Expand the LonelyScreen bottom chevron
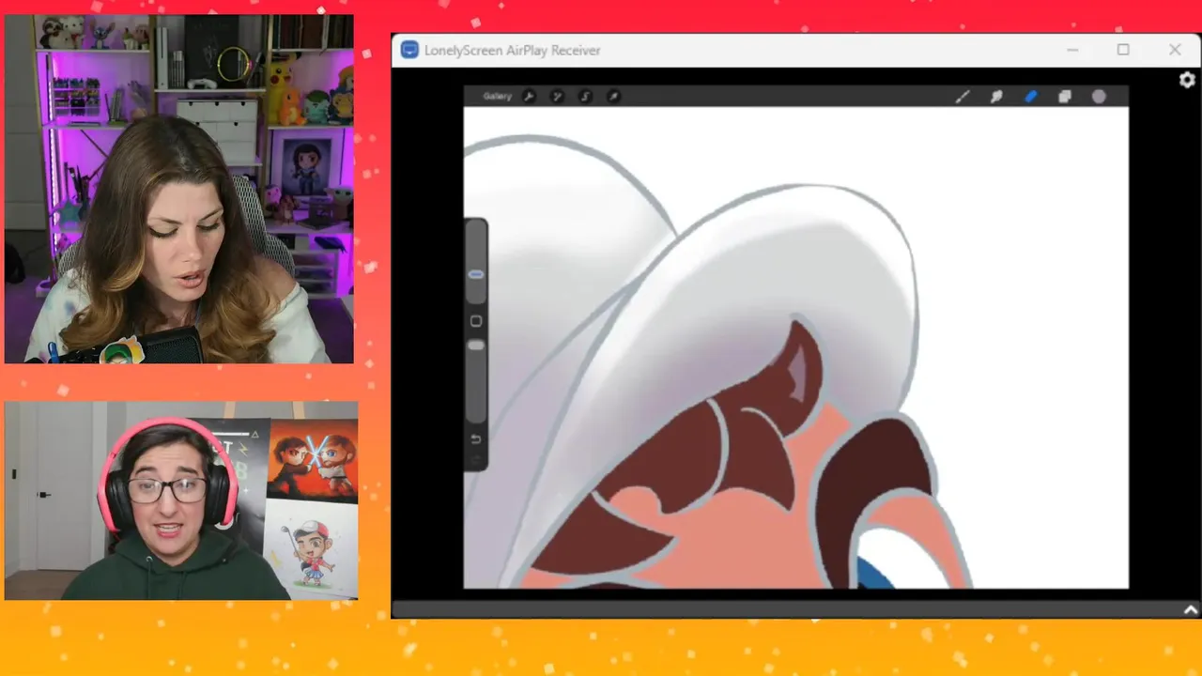 point(1191,609)
